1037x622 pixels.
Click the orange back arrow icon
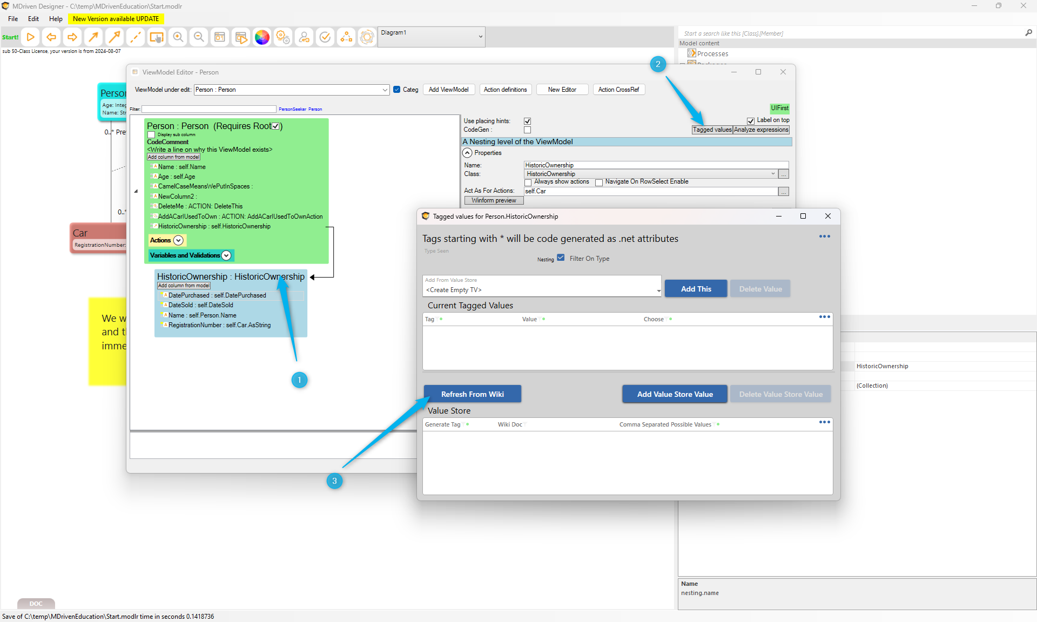[51, 37]
